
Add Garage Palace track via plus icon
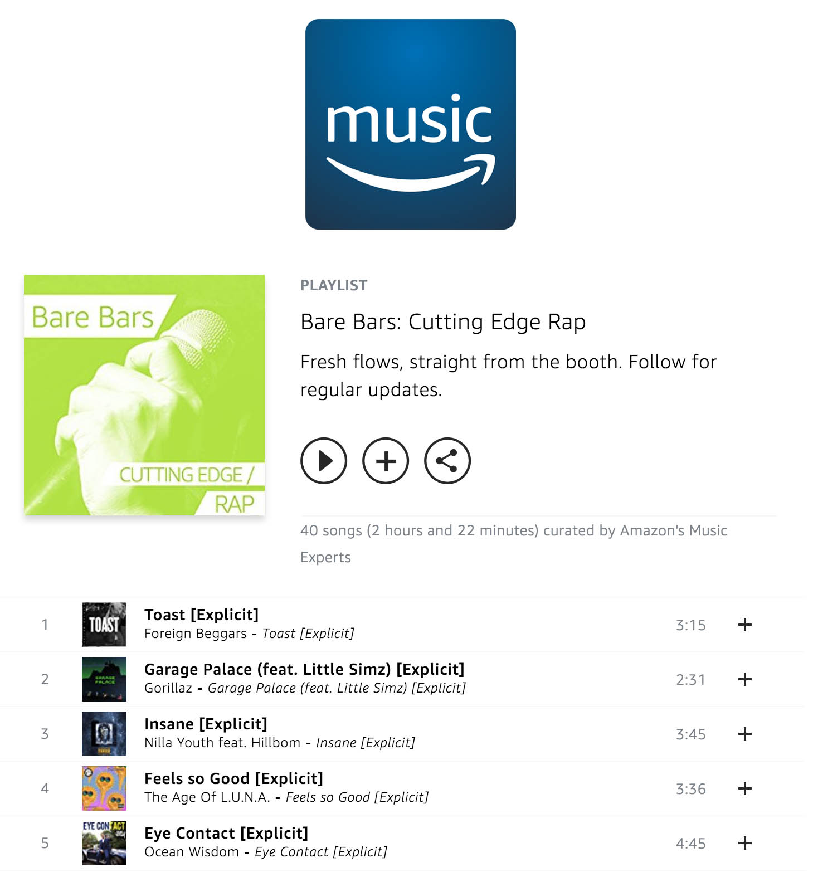tap(745, 679)
